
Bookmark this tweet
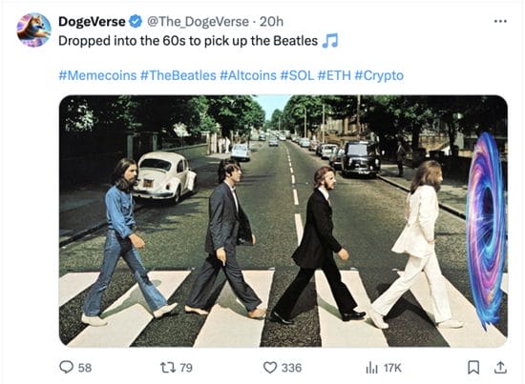click(x=473, y=367)
